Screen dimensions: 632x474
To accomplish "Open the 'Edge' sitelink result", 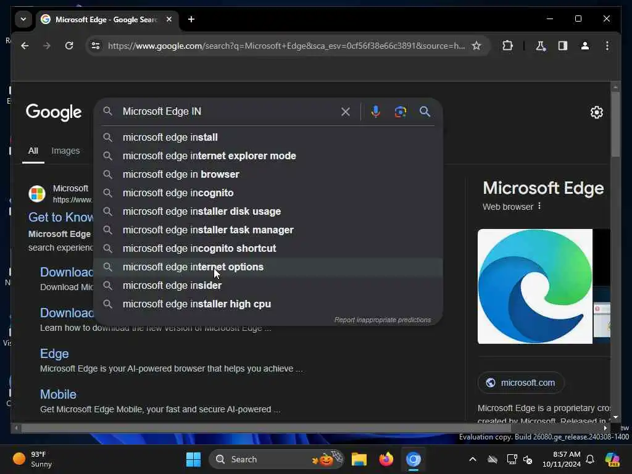I will [54, 354].
